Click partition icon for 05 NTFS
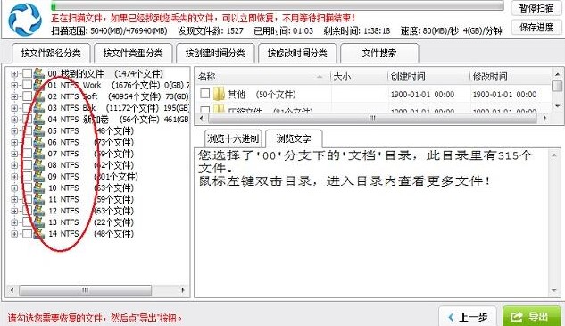The width and height of the screenshot is (565, 326). tap(39, 131)
